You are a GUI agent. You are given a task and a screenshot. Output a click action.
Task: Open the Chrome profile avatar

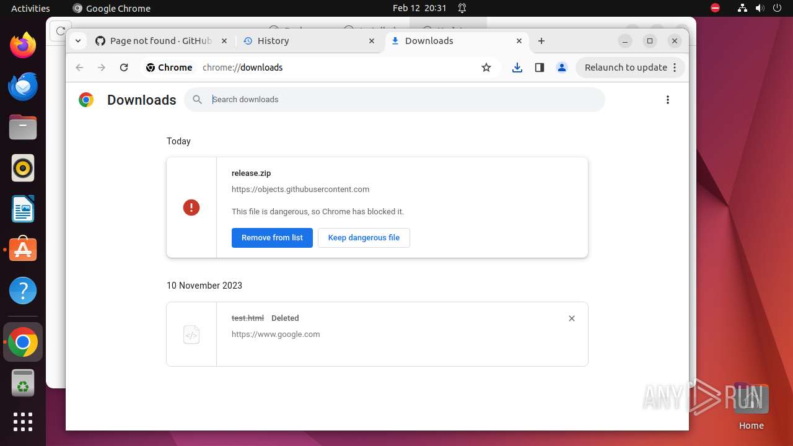(562, 68)
